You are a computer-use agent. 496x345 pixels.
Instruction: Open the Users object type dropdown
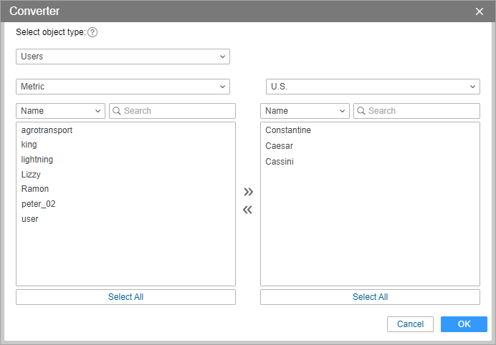pyautogui.click(x=123, y=57)
